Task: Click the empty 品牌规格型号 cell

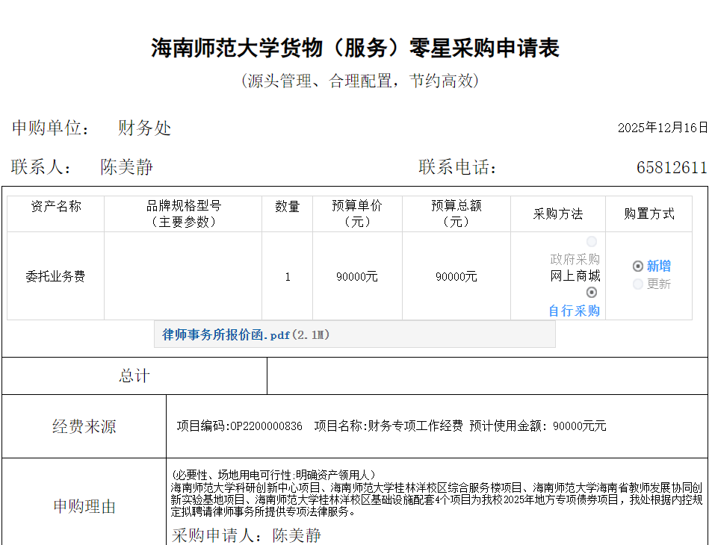Action: tap(182, 276)
